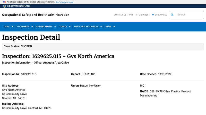The image size is (206, 115).
Task: Go to the Contact Us page
Action: (x=120, y=15)
